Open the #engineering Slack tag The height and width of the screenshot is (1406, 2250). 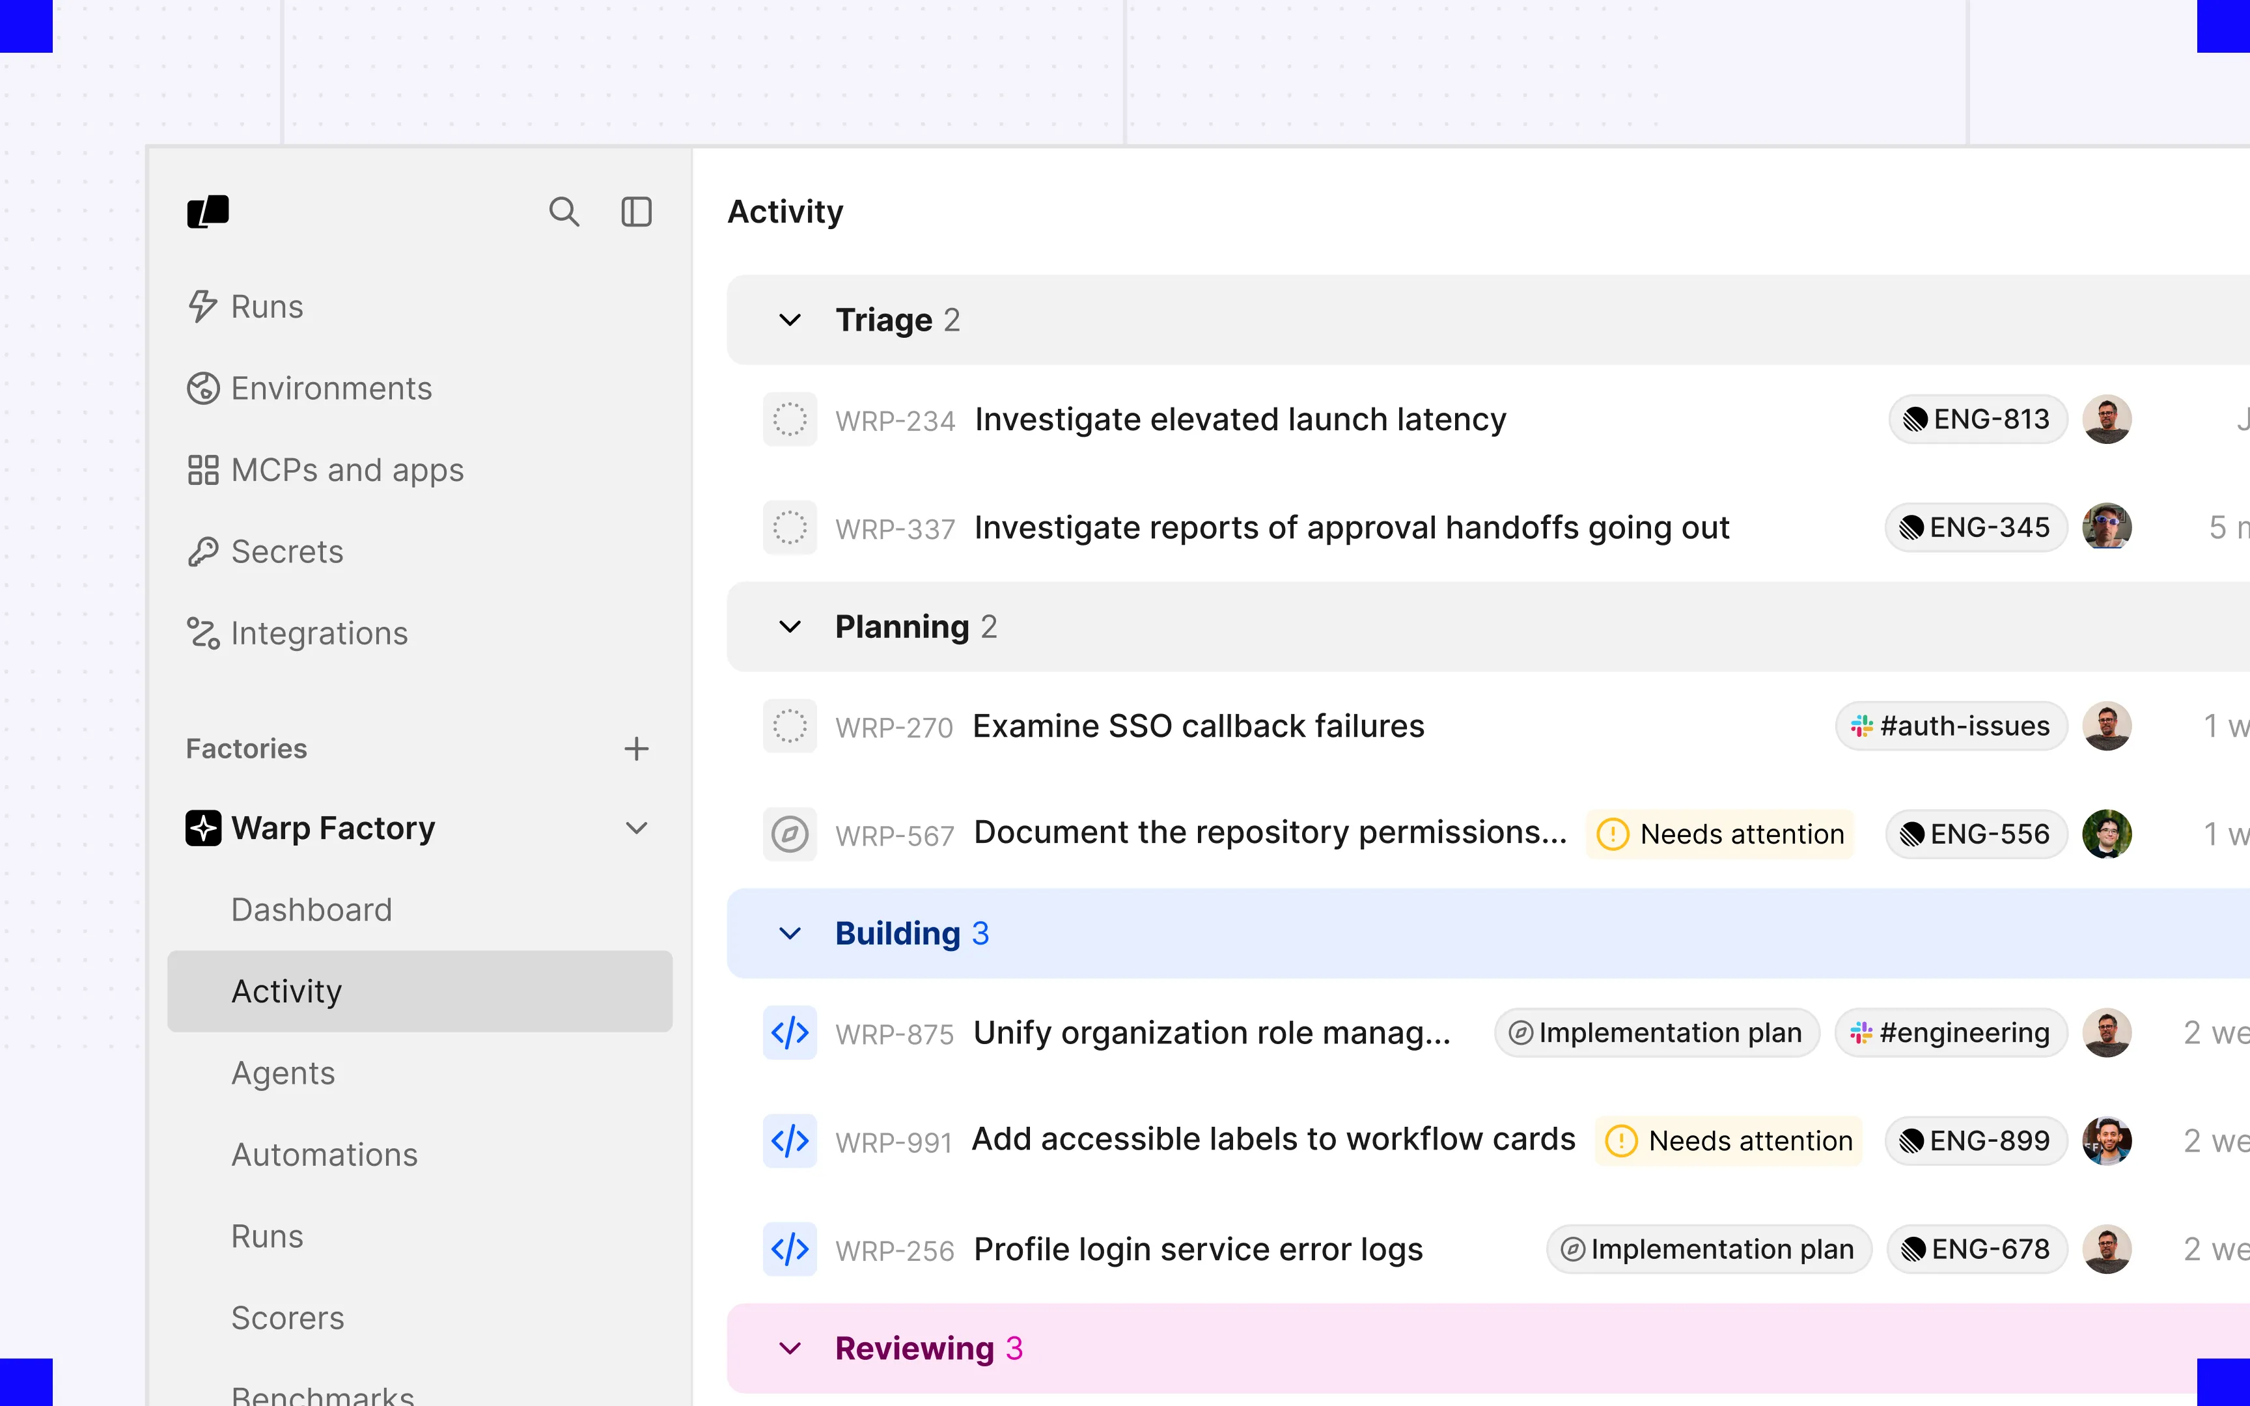1951,1033
